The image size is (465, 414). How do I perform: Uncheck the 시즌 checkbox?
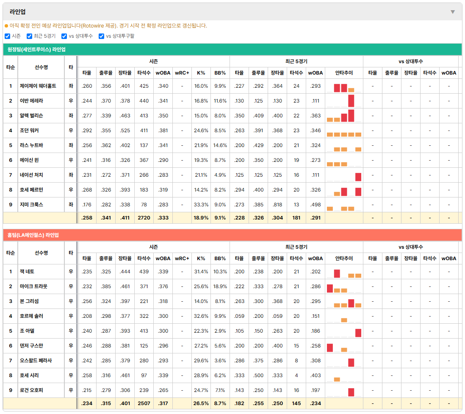(8, 36)
